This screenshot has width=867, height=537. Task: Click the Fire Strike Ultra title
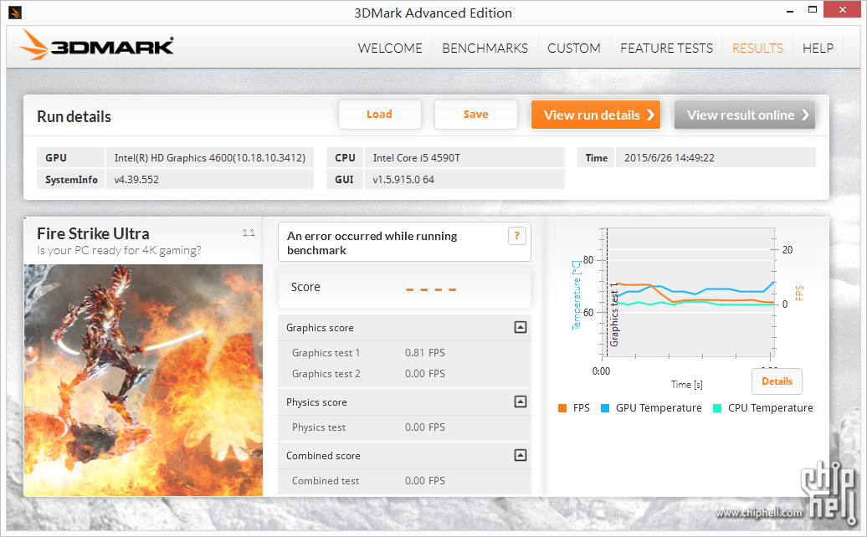93,233
